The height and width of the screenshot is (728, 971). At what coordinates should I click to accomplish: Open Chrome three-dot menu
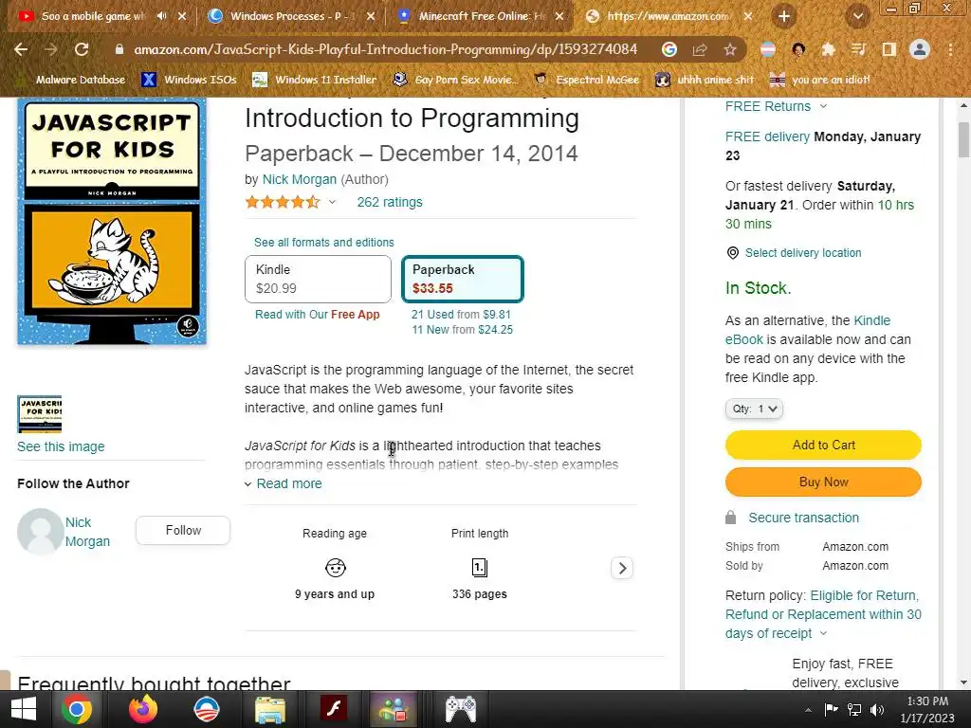[950, 49]
